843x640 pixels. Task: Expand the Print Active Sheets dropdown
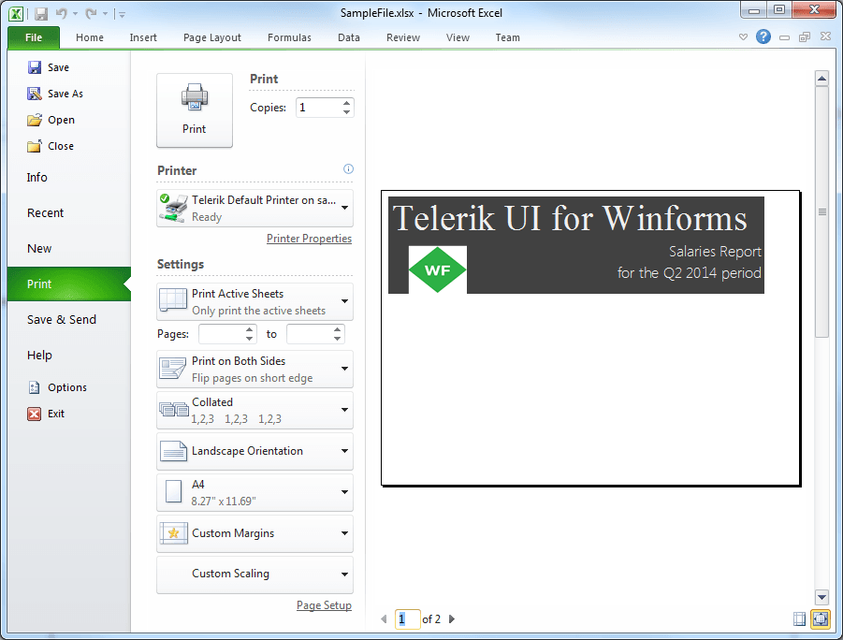tap(254, 301)
